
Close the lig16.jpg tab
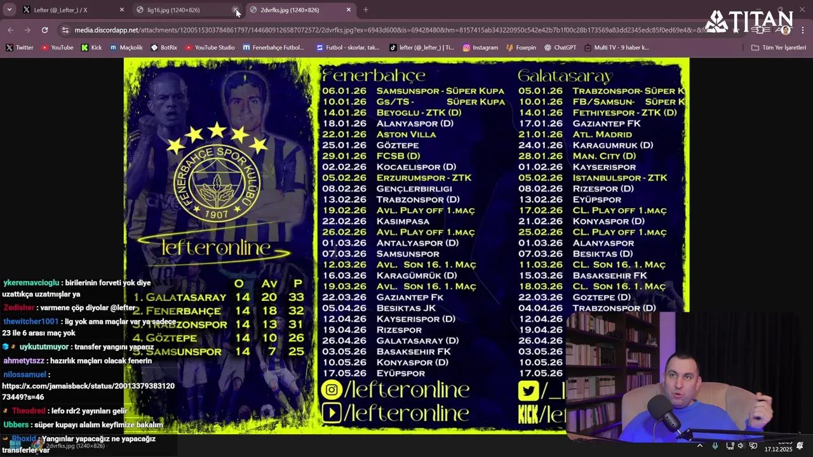coord(236,10)
